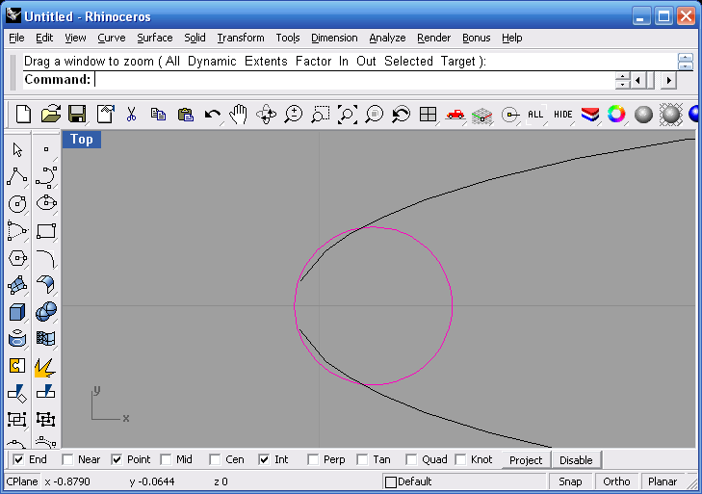Enable the Tan osnap checkbox

(362, 459)
